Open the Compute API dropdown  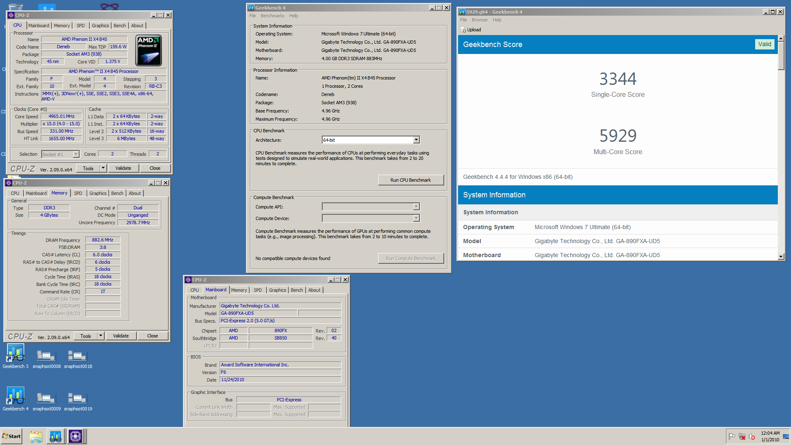click(416, 207)
